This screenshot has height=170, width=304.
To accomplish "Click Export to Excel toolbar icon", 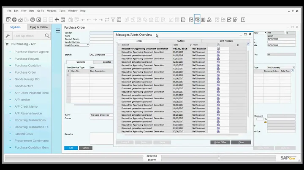I will coord(38,19).
